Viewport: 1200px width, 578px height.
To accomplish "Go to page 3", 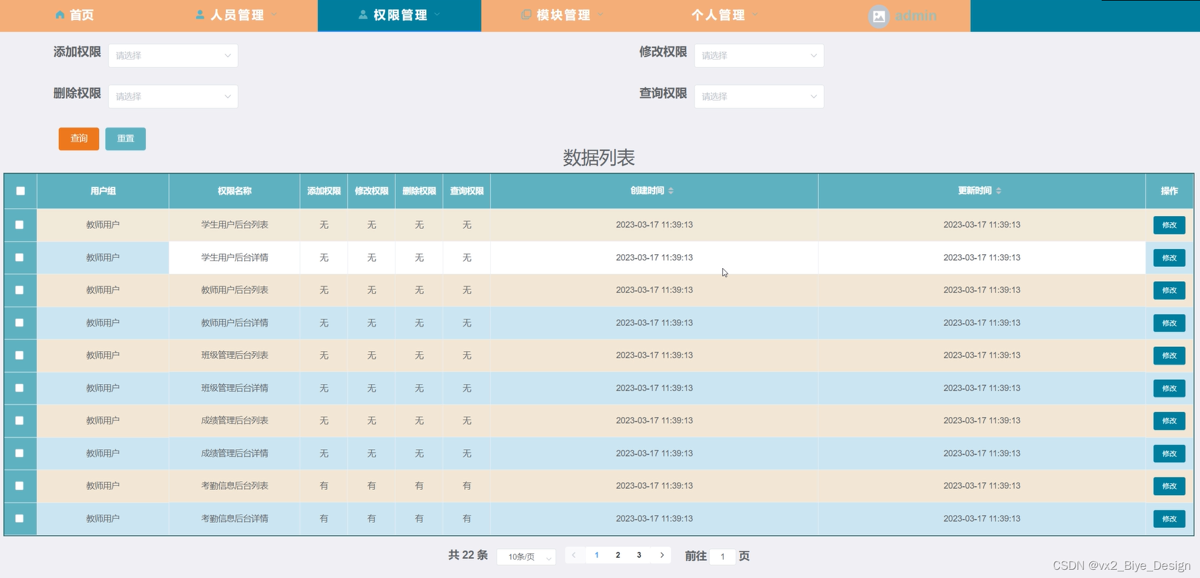I will pyautogui.click(x=639, y=555).
